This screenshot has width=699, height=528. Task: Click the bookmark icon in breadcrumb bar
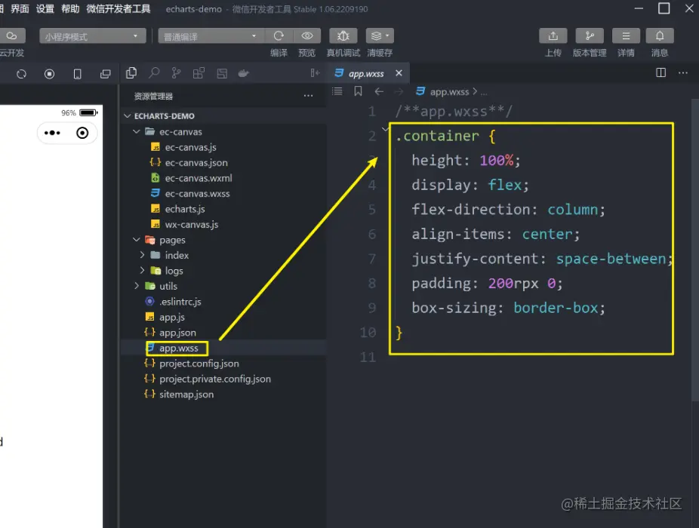[358, 91]
